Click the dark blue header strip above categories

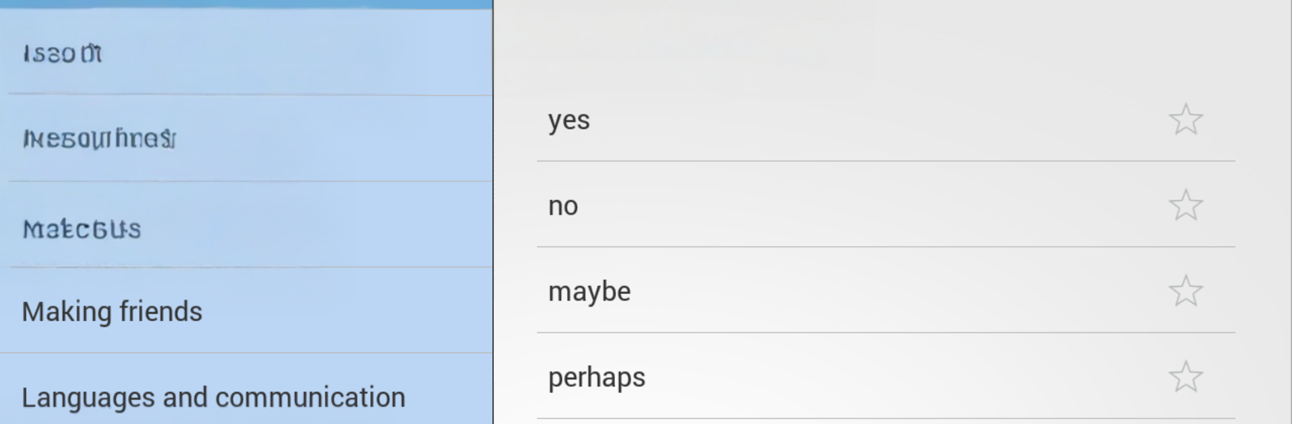(246, 4)
